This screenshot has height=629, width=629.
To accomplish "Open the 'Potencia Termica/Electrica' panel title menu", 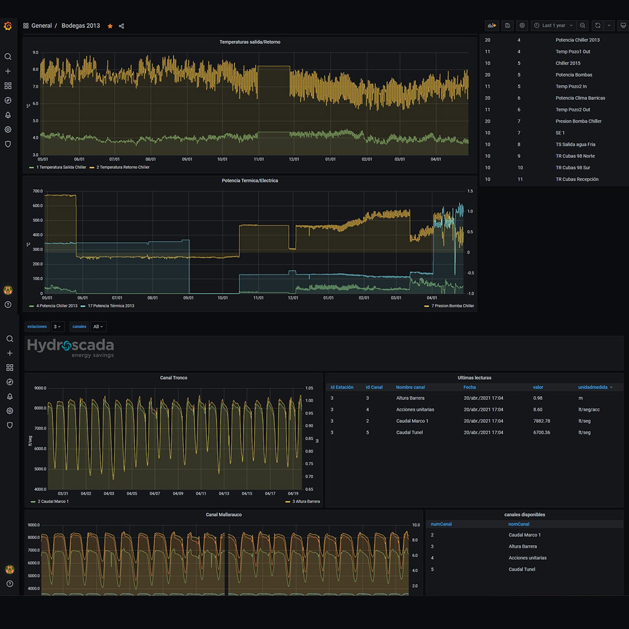I will [249, 181].
